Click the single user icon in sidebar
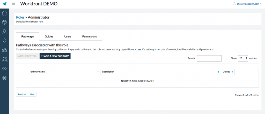 [x=4, y=32]
